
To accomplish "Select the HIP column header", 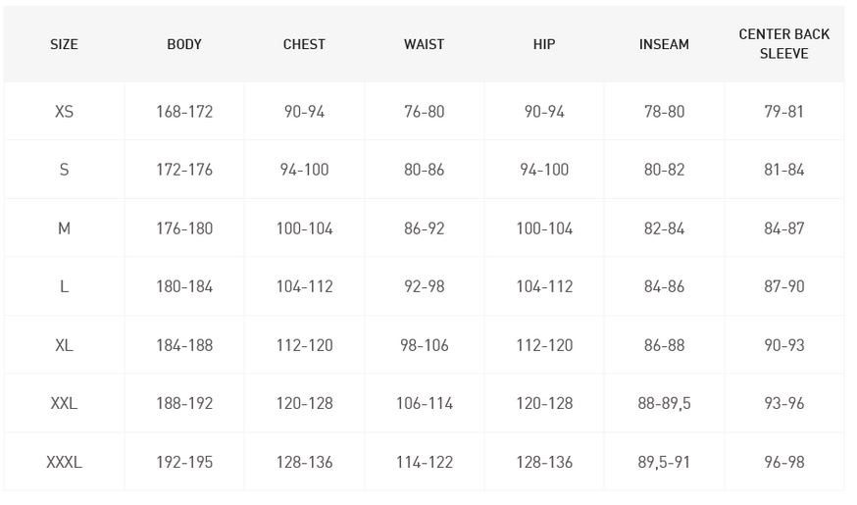I will 544,44.
